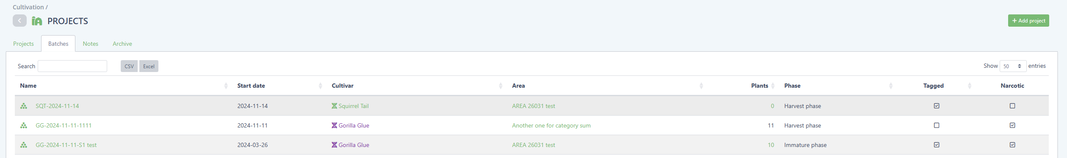Sort by Start date column arrows
This screenshot has width=1067, height=158.
click(320, 86)
